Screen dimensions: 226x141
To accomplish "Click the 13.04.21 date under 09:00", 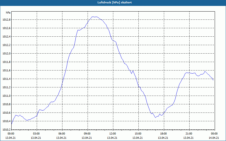I will [x=87, y=138].
